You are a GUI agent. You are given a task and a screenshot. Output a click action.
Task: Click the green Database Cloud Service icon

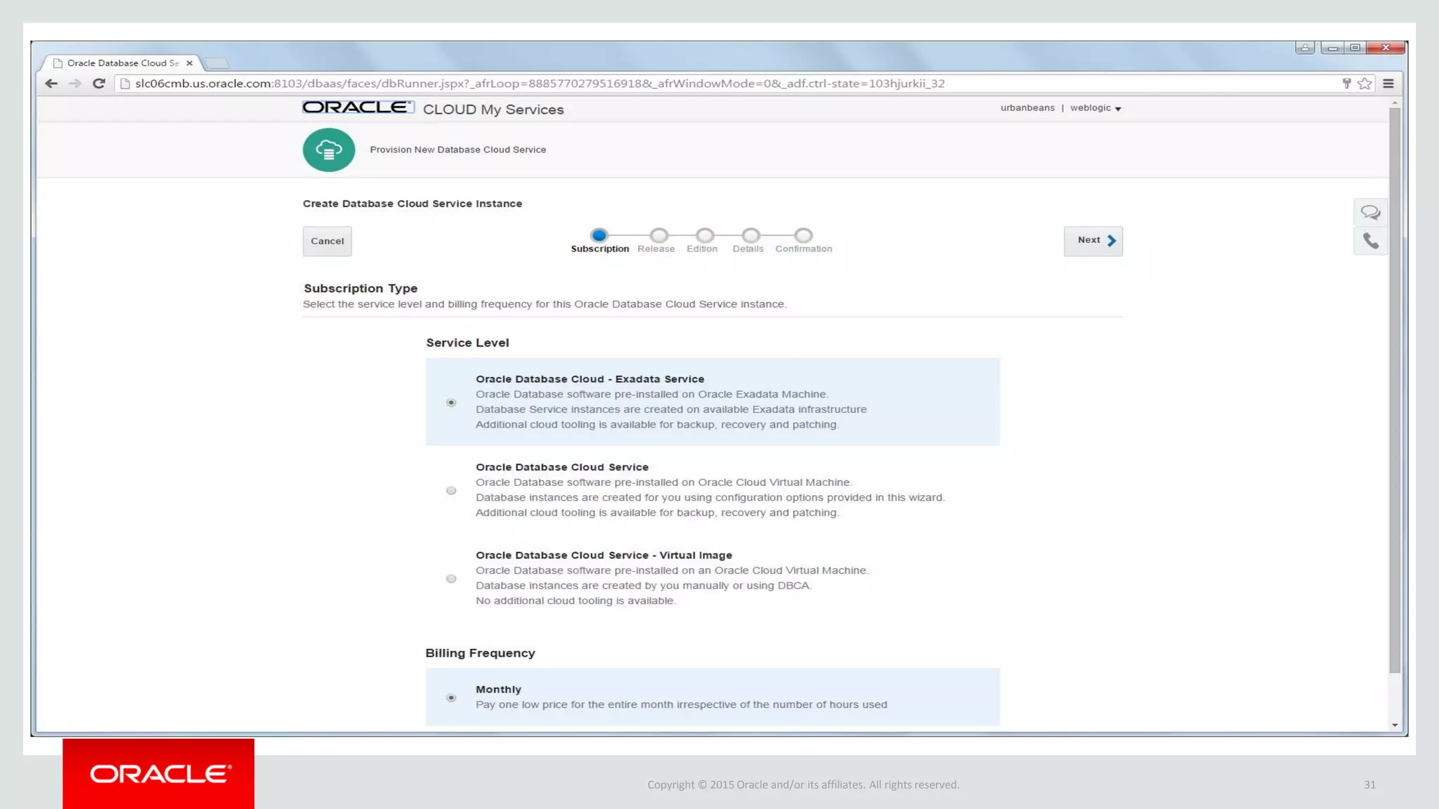point(329,150)
